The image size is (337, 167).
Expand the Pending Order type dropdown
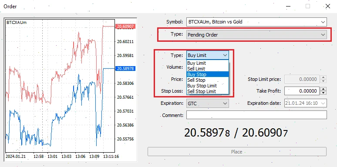tap(256, 34)
